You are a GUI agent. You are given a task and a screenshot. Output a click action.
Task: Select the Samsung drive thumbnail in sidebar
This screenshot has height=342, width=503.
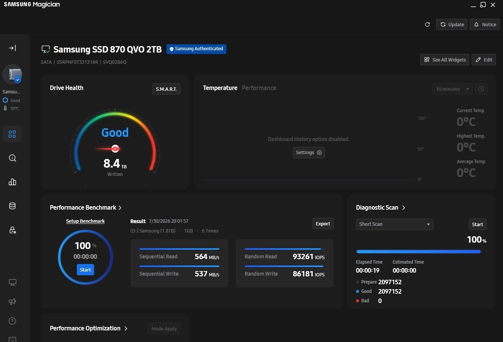(x=12, y=74)
